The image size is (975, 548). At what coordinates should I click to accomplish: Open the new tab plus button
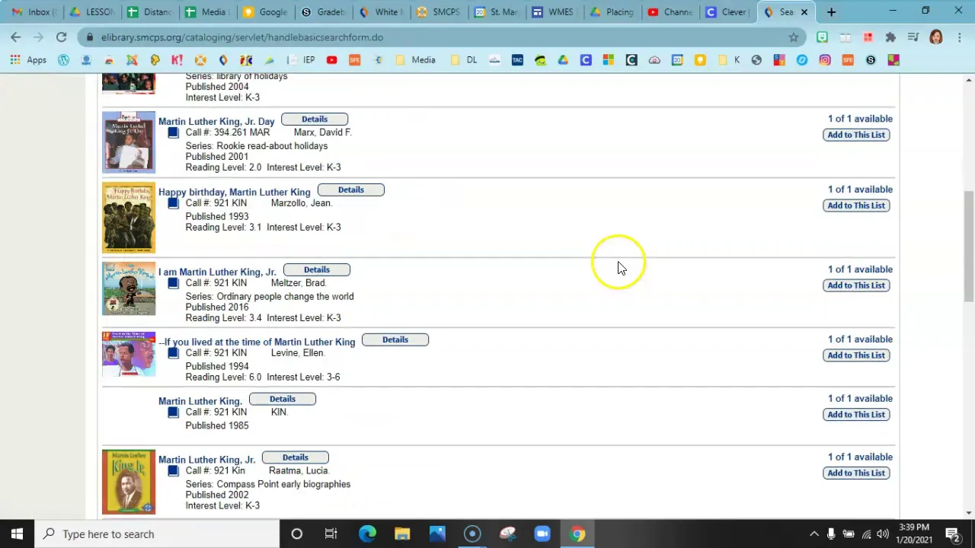coord(831,11)
